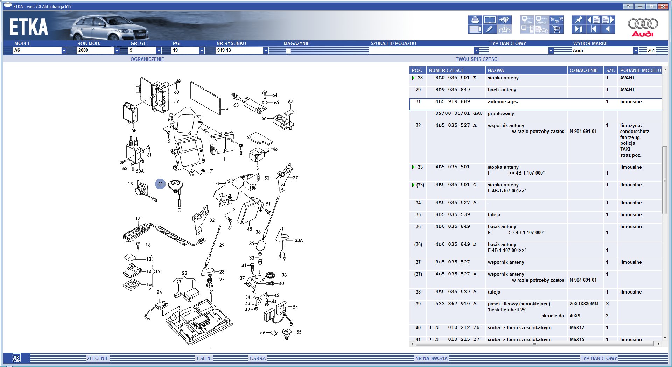Viewport: 672px width, 367px height.
Task: Open the NR RYSUNKU dropdown 919-13
Action: point(266,50)
